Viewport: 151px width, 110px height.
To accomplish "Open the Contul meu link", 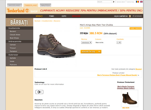I will [x=130, y=2].
